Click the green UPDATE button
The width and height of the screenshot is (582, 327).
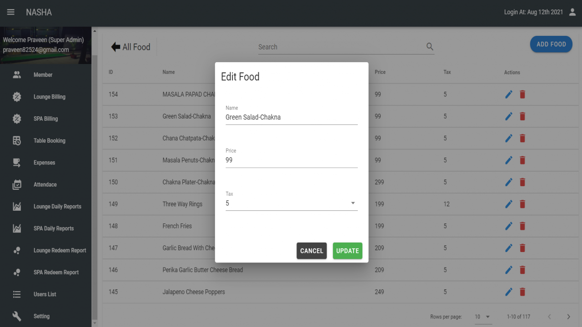pyautogui.click(x=347, y=251)
